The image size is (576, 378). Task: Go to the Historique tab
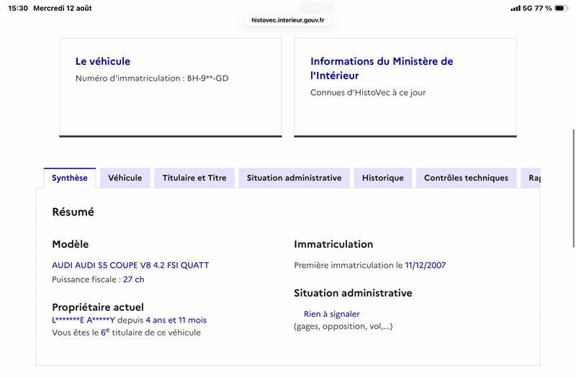383,178
